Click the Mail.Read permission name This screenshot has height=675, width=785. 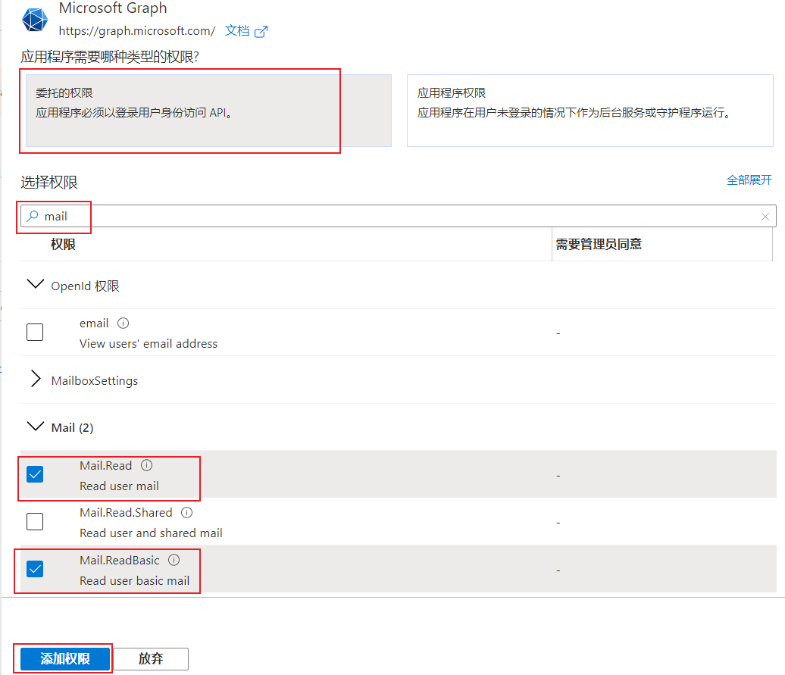105,465
